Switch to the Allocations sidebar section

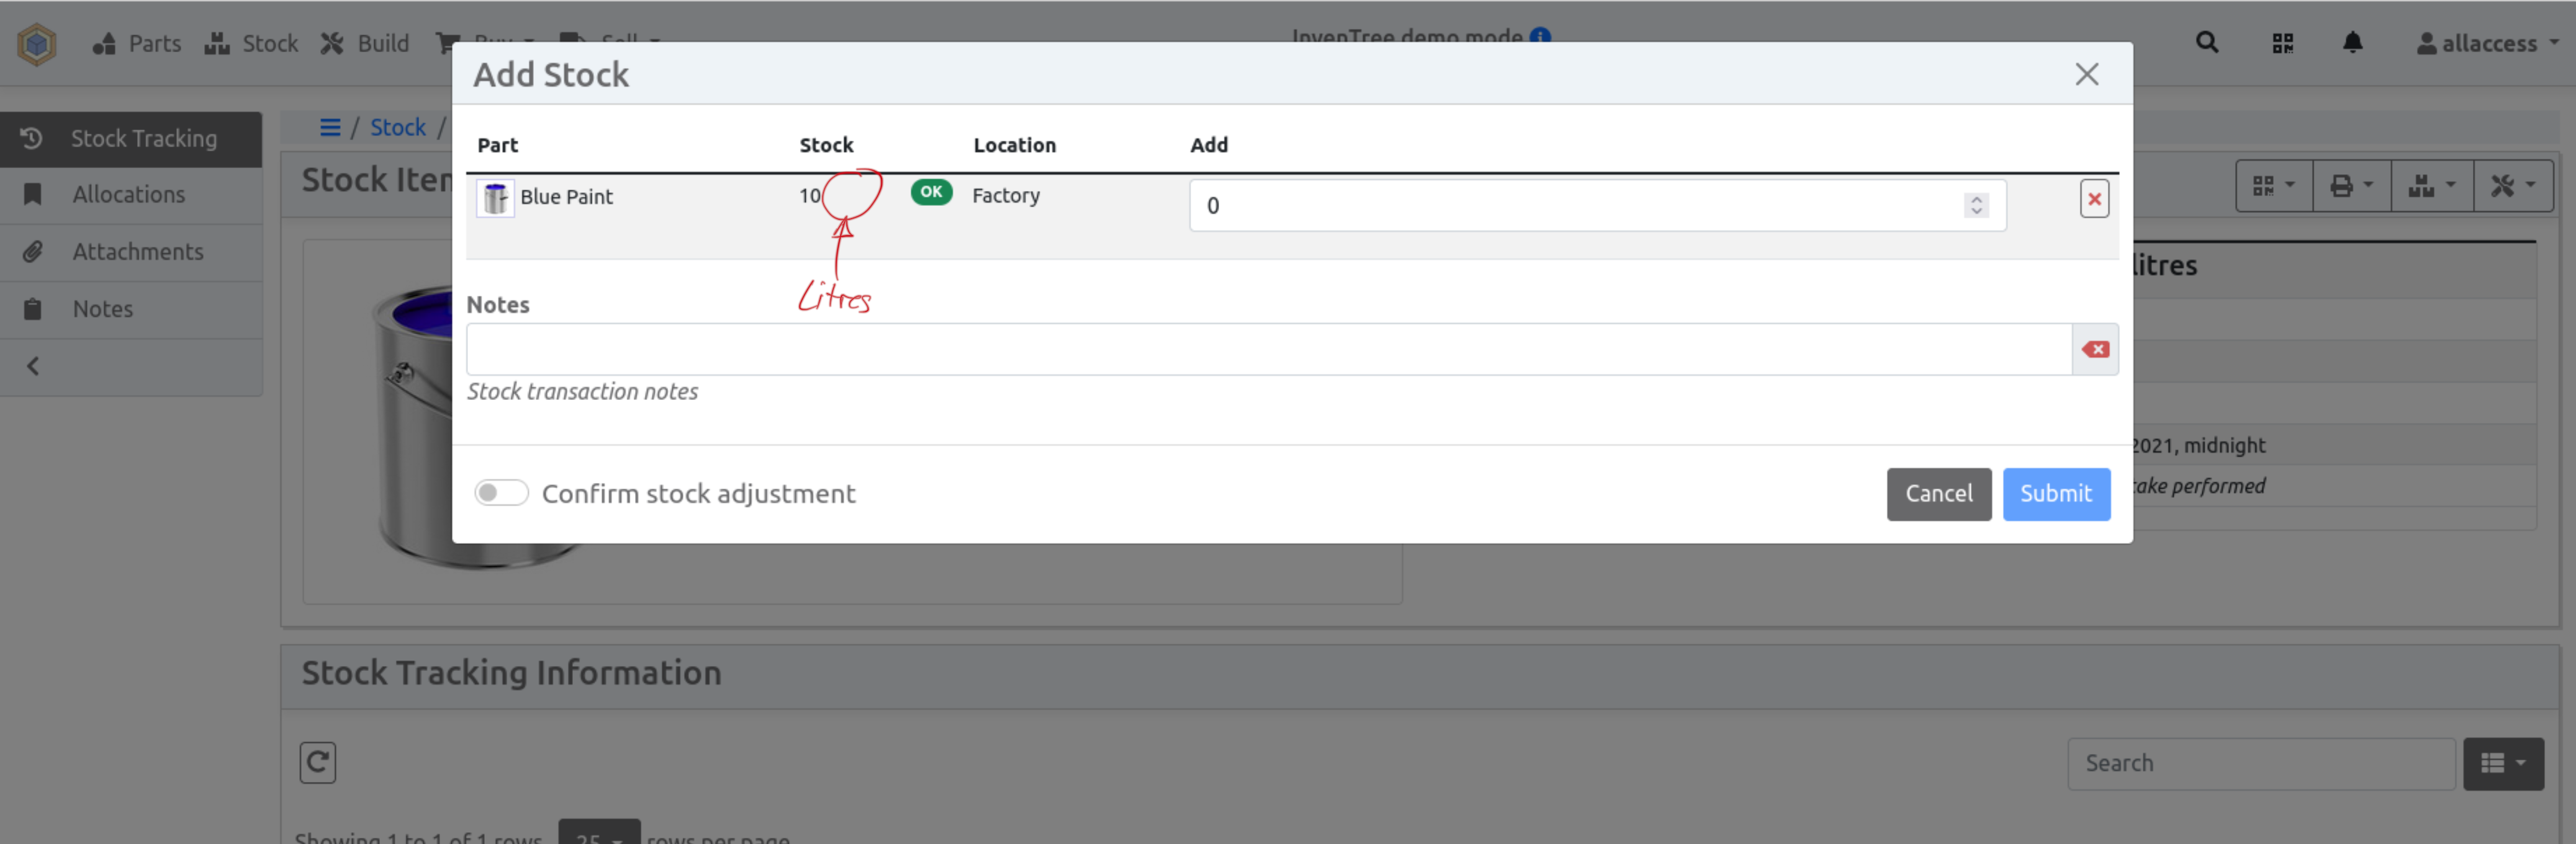point(129,193)
